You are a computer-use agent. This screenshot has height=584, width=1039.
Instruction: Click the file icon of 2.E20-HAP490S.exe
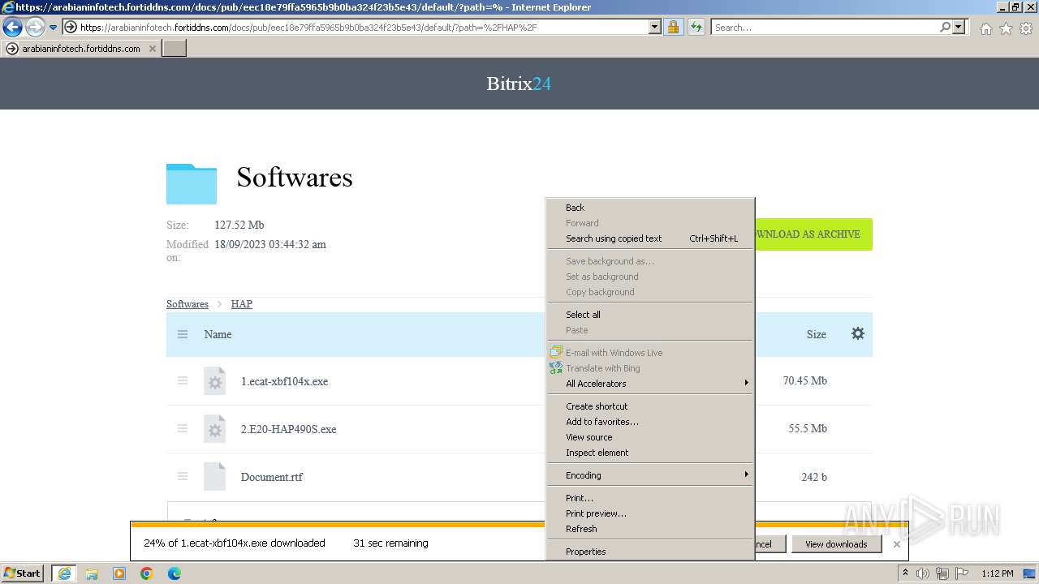coord(214,429)
